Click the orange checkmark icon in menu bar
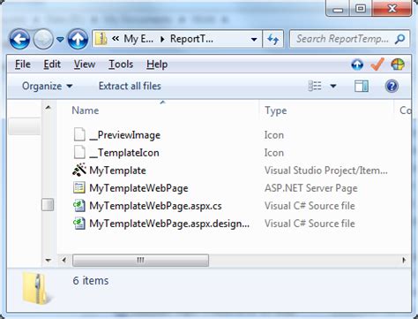The height and width of the screenshot is (319, 418). (x=377, y=65)
